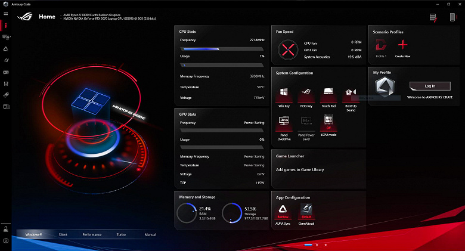This screenshot has width=465, height=251.
Task: Choose the Manual operating mode
Action: [150, 235]
